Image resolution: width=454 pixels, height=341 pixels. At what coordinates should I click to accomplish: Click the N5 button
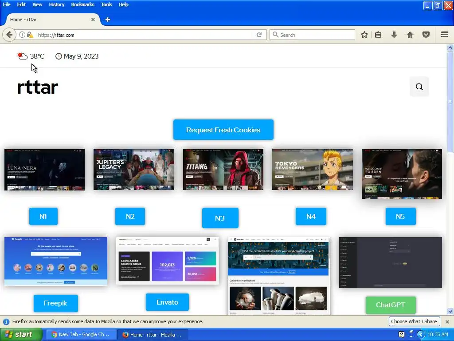tap(400, 216)
